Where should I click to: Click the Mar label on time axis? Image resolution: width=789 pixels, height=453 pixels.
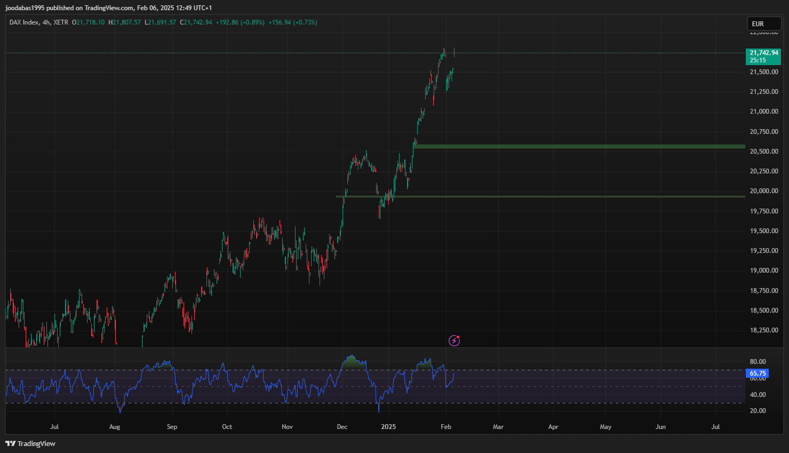coord(498,427)
